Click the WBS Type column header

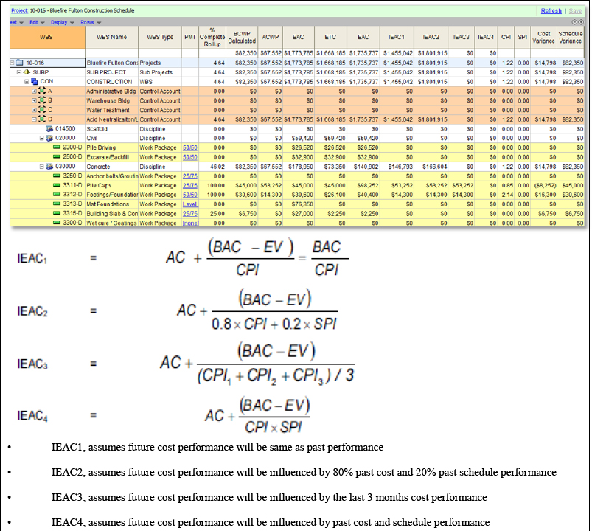pos(160,37)
